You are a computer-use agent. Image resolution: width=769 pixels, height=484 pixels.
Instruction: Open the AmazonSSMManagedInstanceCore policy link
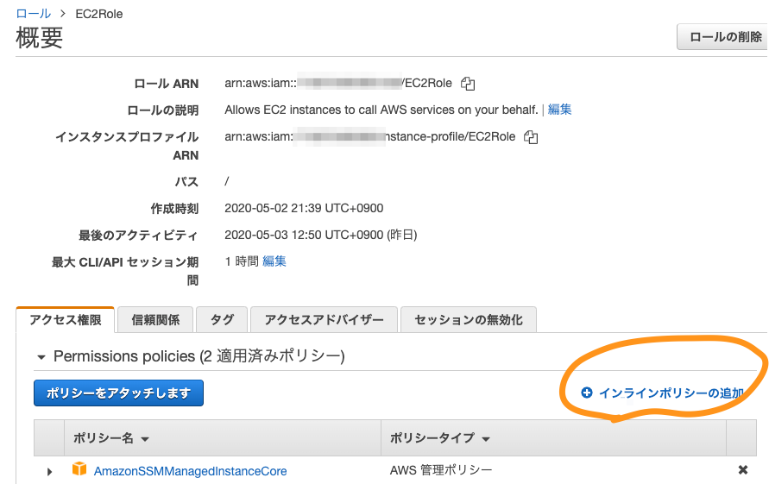tap(190, 471)
